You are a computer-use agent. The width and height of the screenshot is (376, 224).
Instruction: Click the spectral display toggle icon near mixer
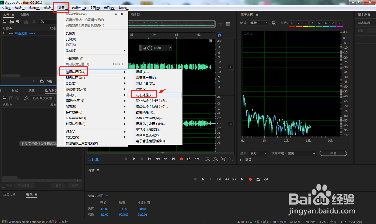[228, 24]
